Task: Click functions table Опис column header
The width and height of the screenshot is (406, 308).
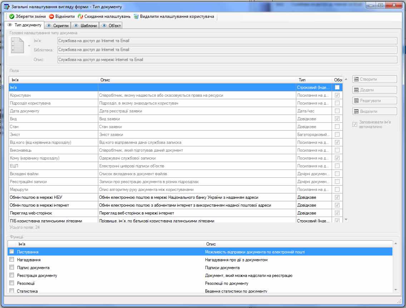Action: 298,244
